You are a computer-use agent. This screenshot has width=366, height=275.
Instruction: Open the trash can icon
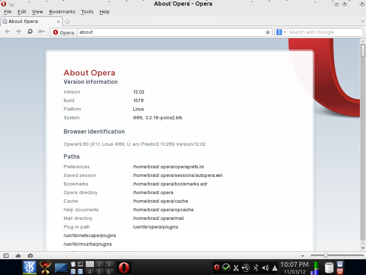tap(329, 268)
